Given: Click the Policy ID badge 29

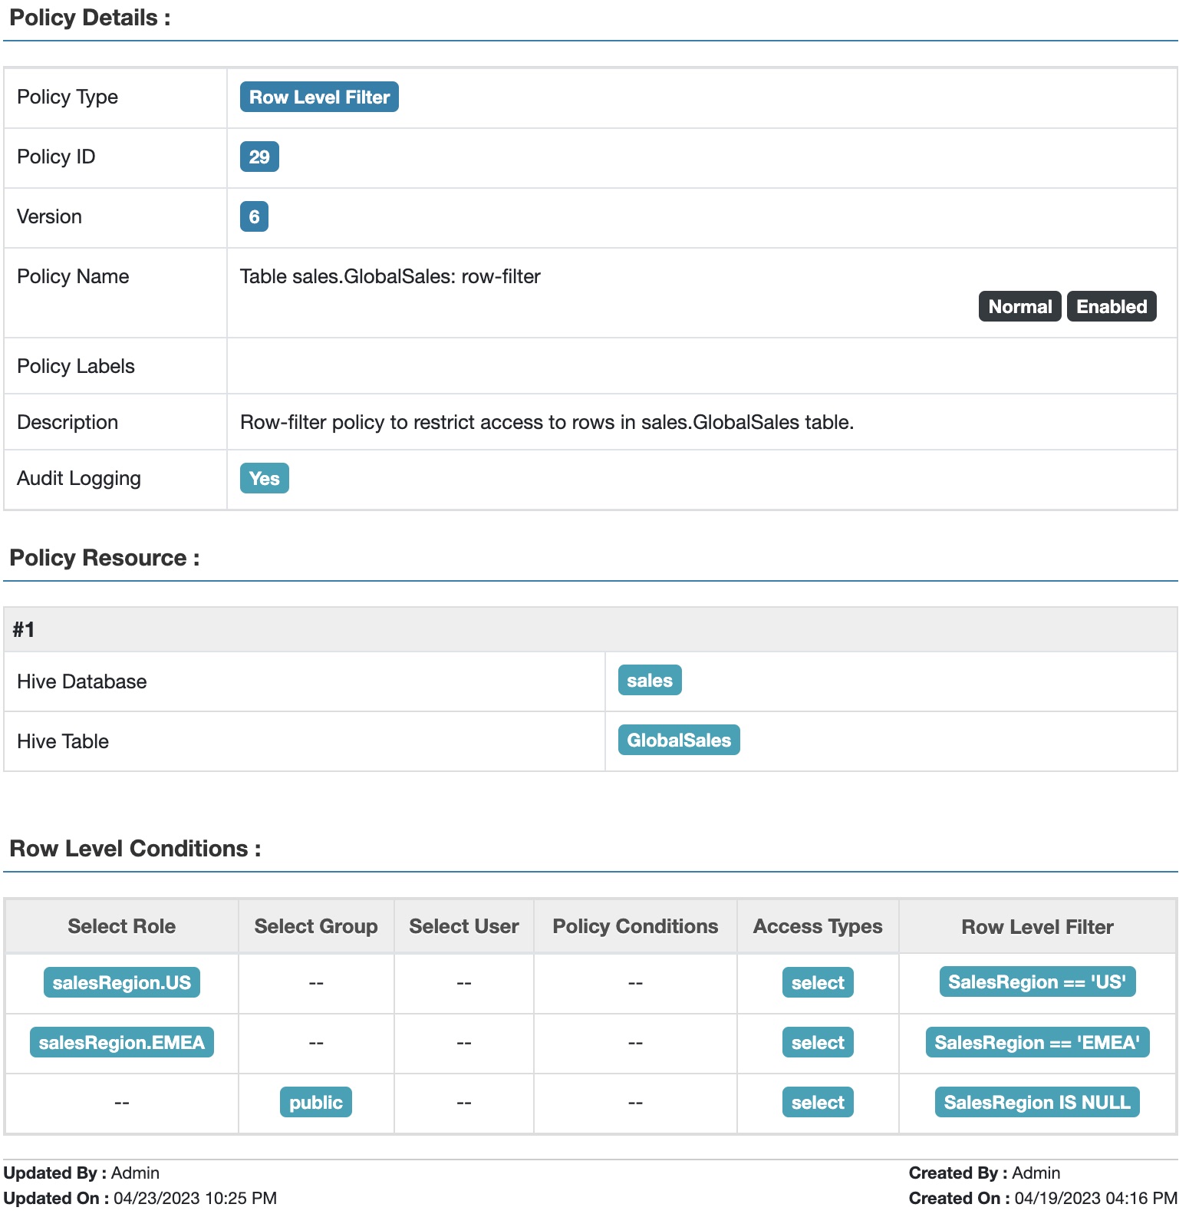Looking at the screenshot, I should click(x=259, y=157).
